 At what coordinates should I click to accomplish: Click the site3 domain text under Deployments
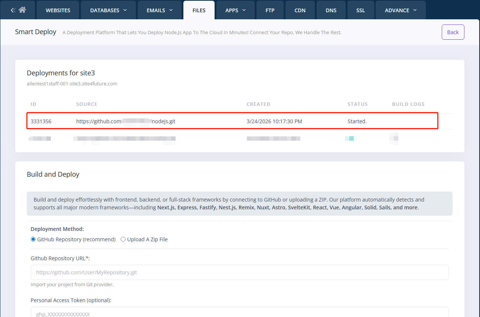coord(72,84)
